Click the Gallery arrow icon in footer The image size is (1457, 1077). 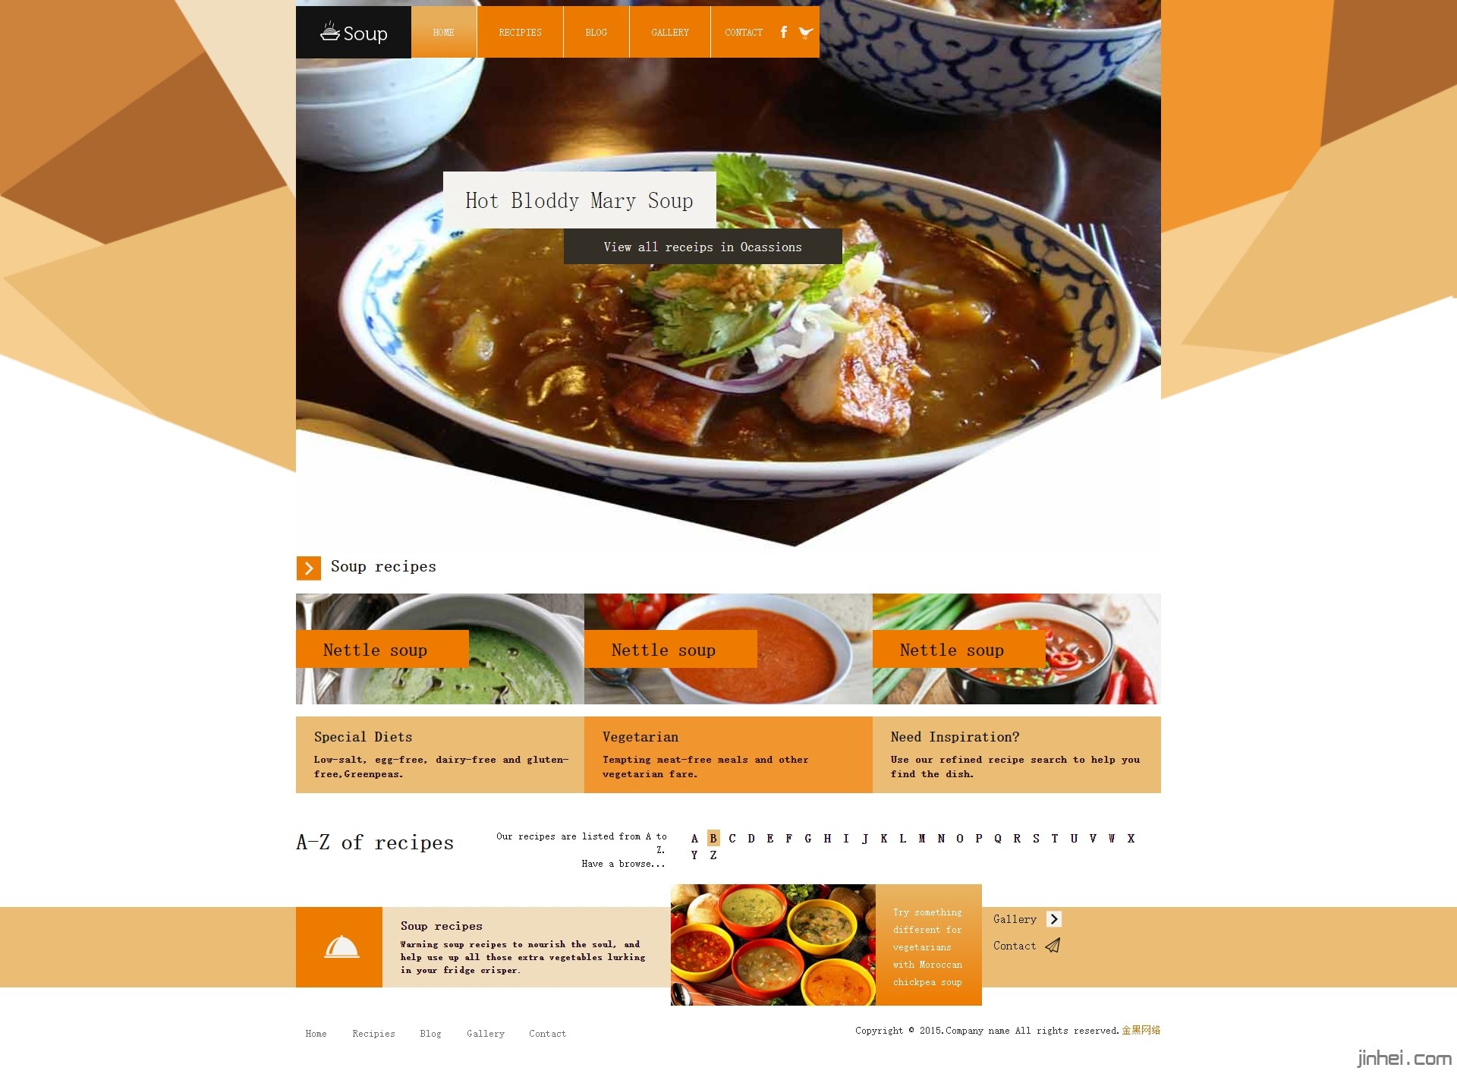(1054, 918)
